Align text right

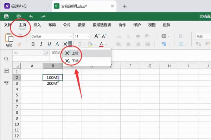(x=138, y=44)
